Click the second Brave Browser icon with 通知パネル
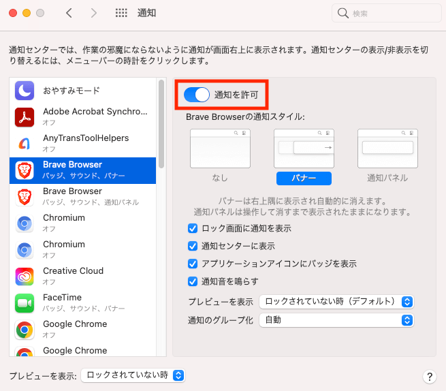 pos(25,197)
